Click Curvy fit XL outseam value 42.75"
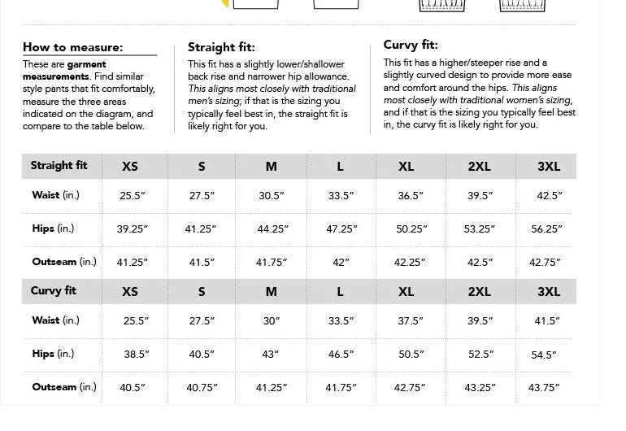The image size is (626, 431). point(411,388)
